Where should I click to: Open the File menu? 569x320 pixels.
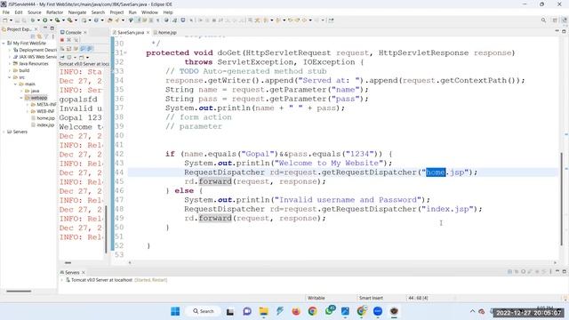[x=6, y=12]
